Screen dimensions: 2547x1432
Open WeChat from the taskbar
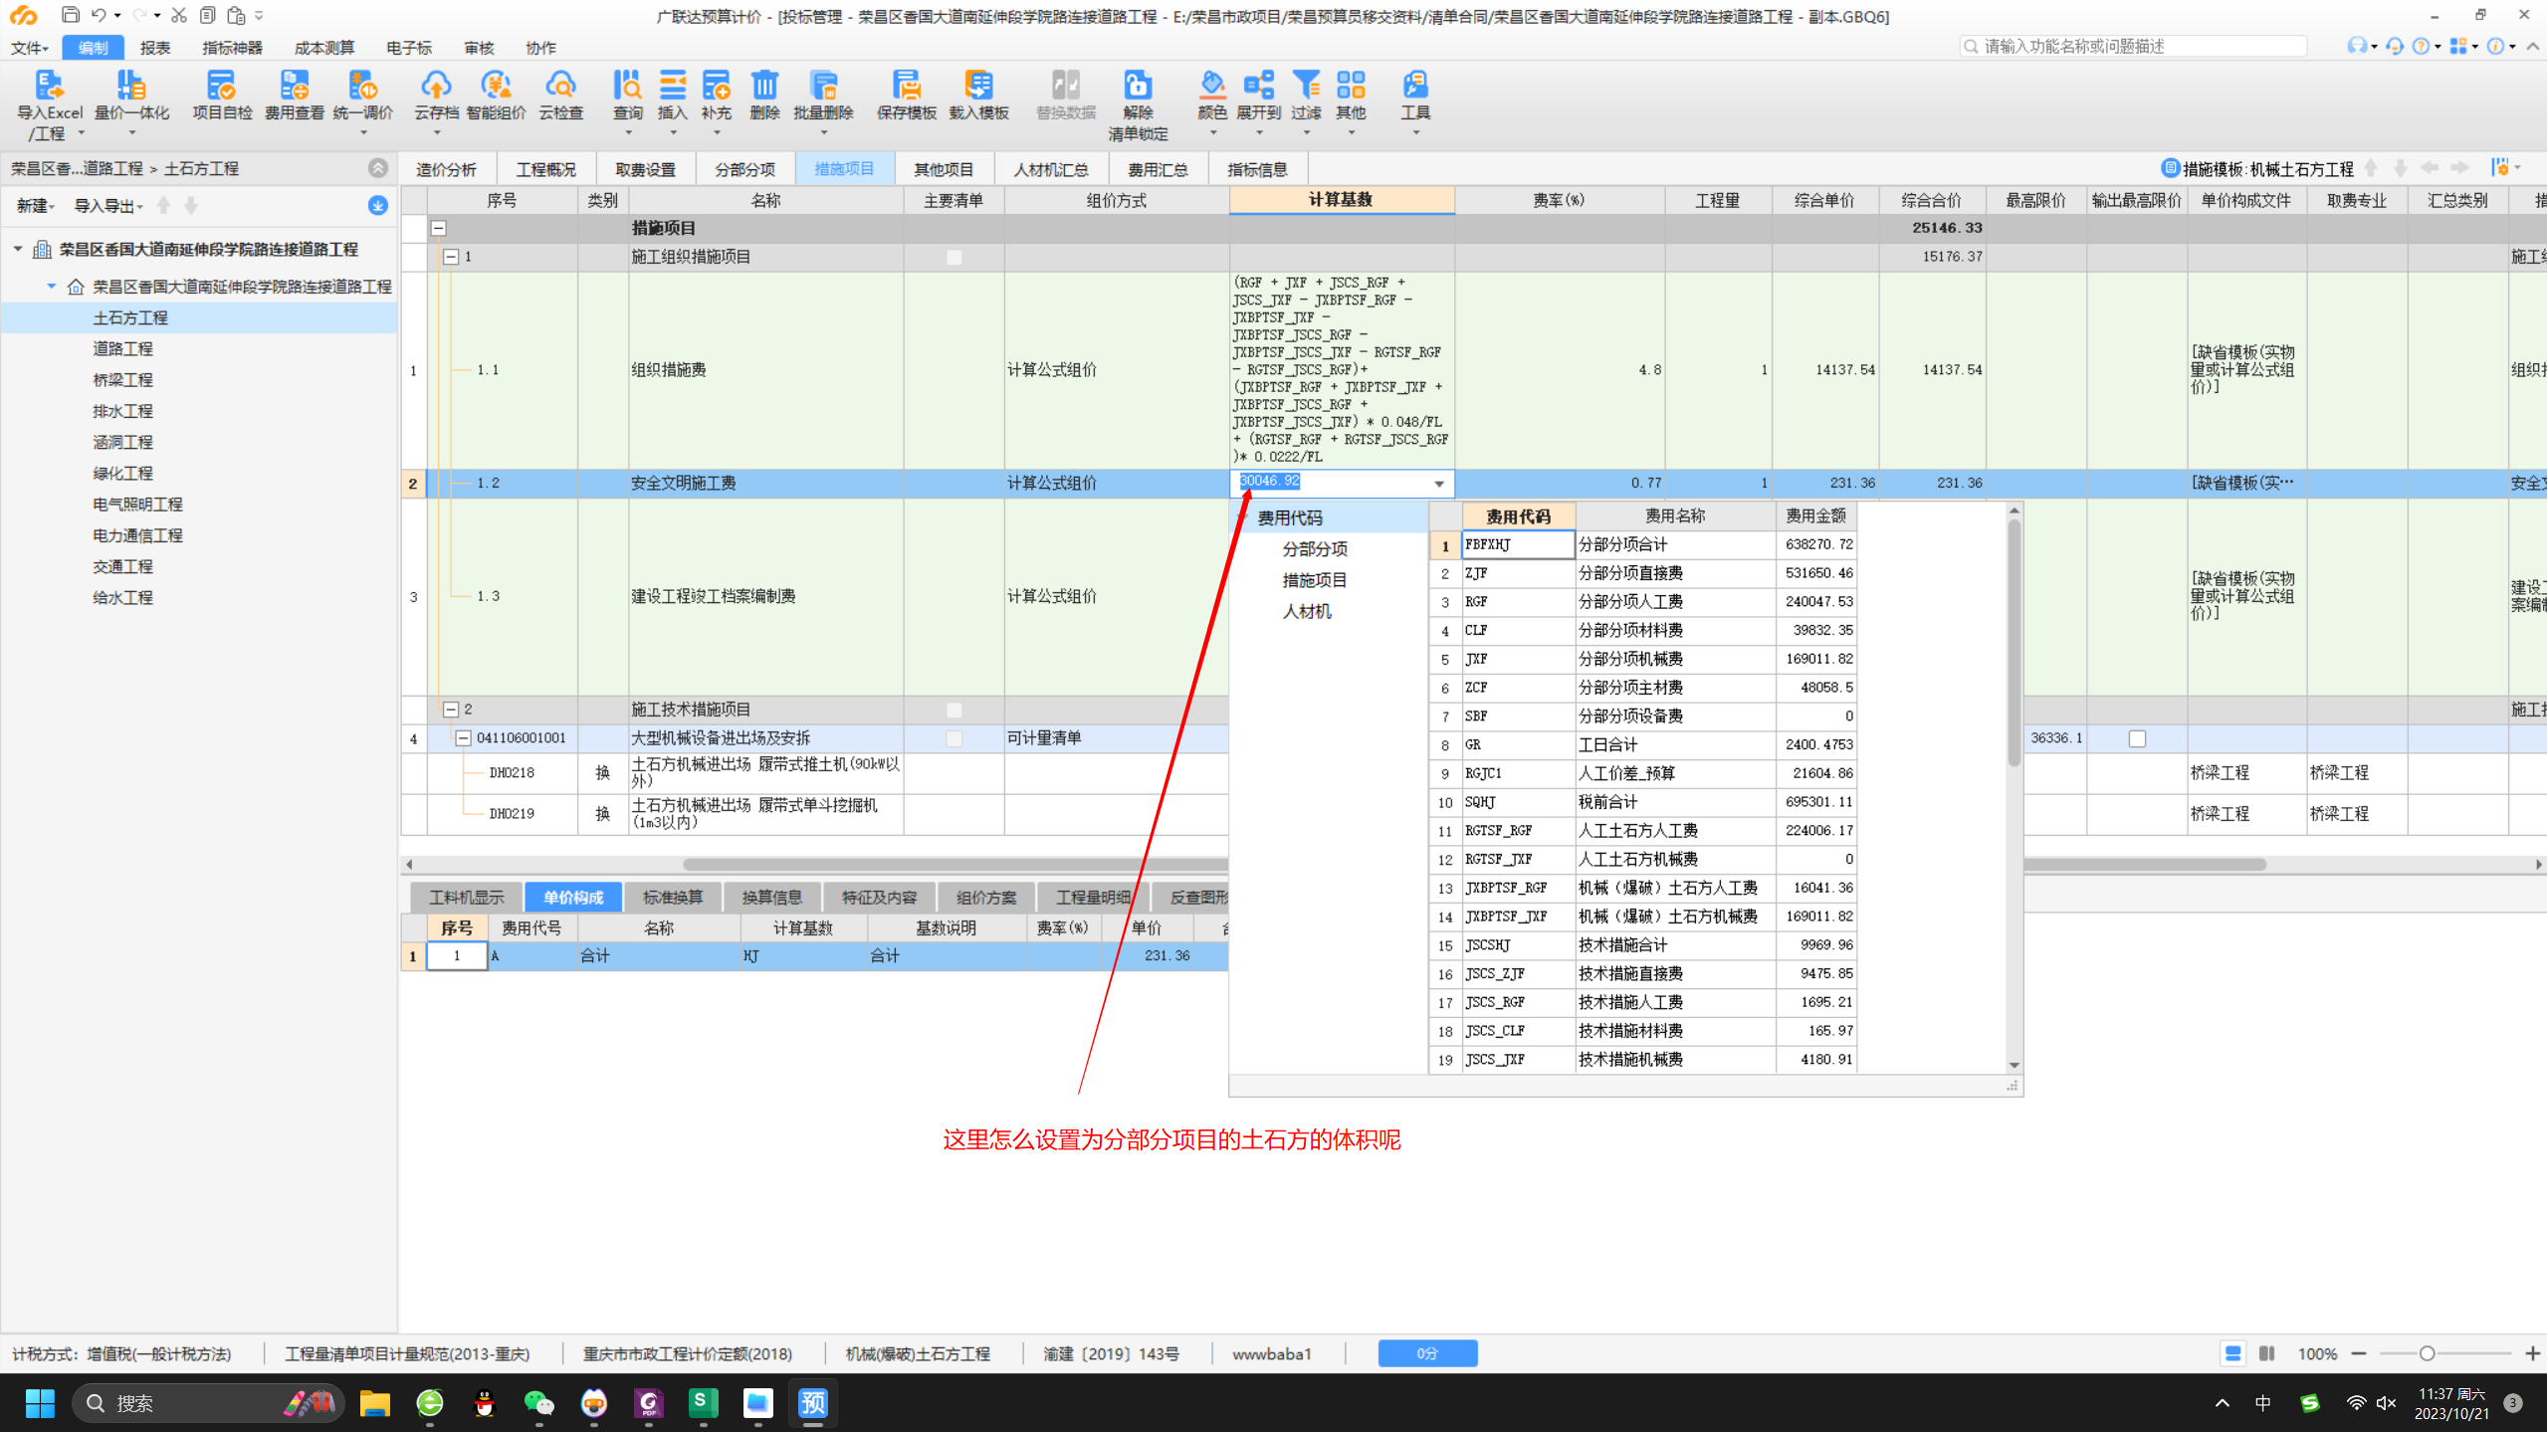(x=538, y=1403)
